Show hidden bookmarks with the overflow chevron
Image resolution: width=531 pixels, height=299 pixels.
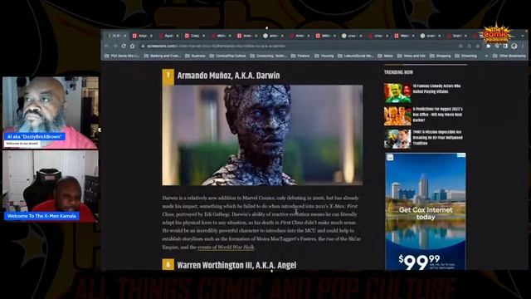(487, 56)
